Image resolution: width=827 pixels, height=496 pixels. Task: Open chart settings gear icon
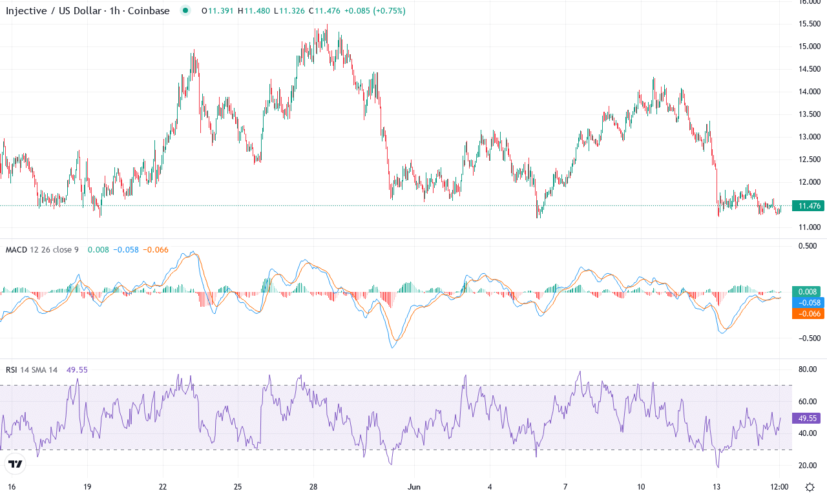coord(809,486)
